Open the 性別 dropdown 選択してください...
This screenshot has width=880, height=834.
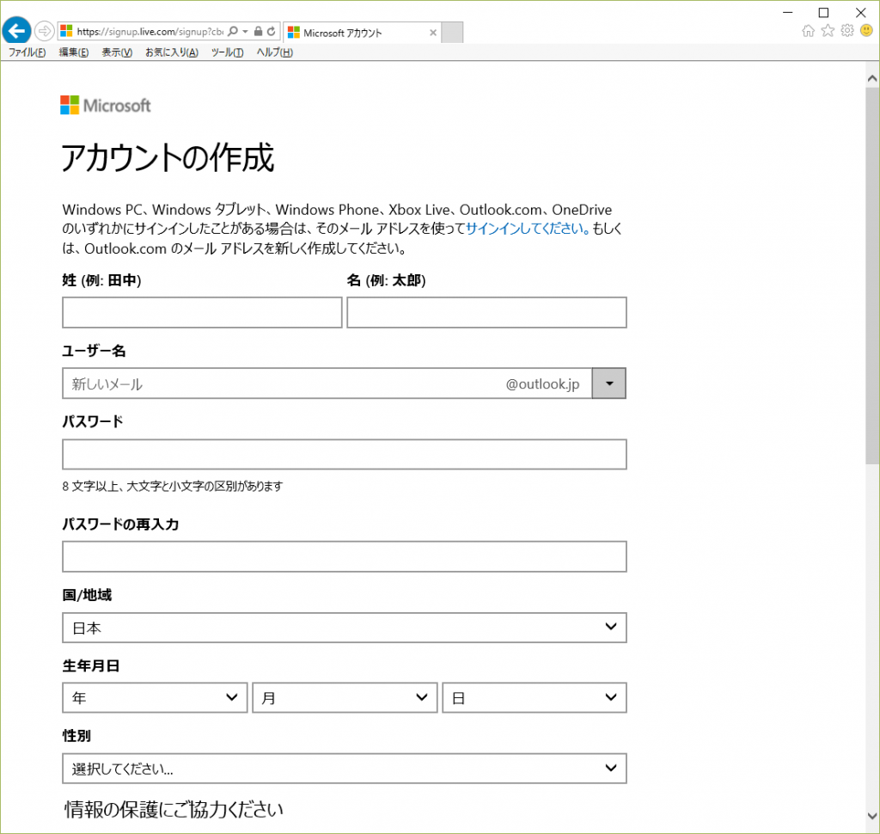click(345, 769)
